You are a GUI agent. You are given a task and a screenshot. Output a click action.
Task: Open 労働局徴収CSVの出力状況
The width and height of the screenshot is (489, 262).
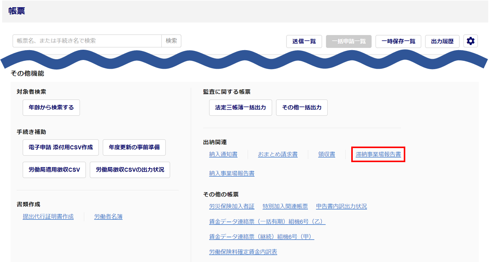(130, 170)
